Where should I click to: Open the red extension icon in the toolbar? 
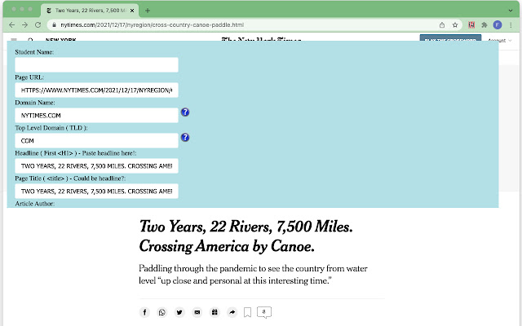[471, 25]
